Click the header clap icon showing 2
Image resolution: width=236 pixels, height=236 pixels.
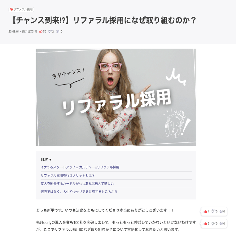click(x=50, y=32)
